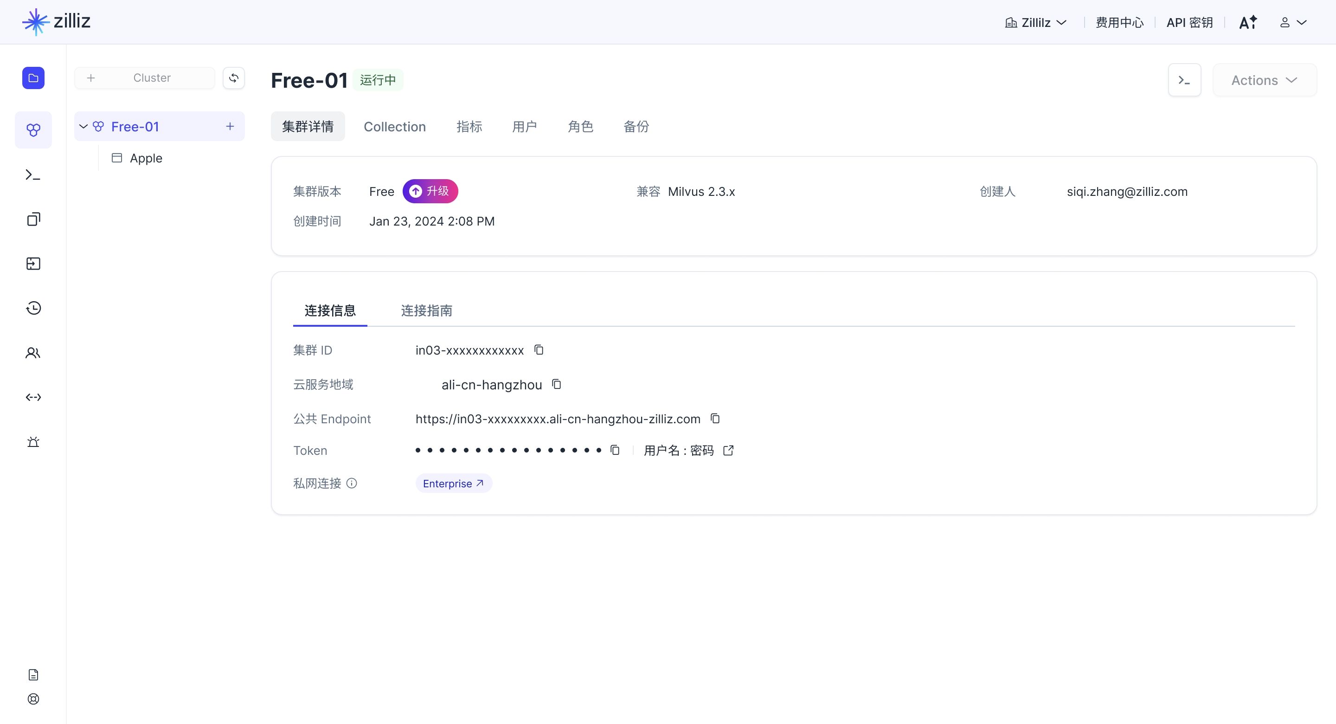
Task: Click the Zilliz logo
Action: coord(57,22)
